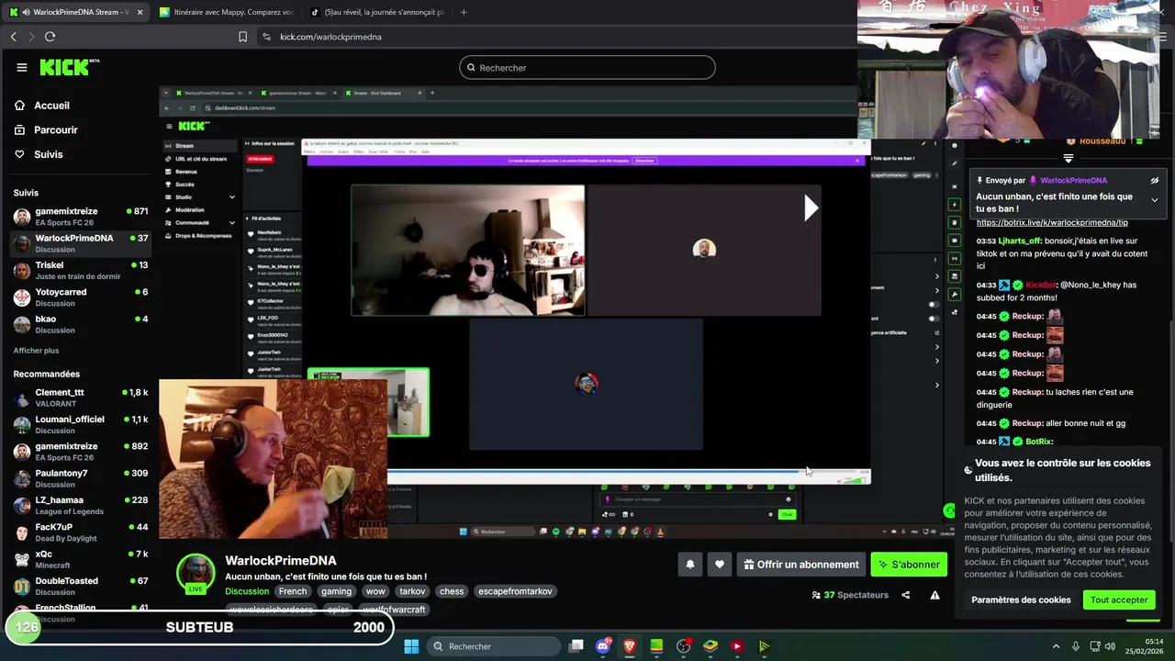This screenshot has height=661, width=1175.
Task: Select the wow tag
Action: coord(375,591)
